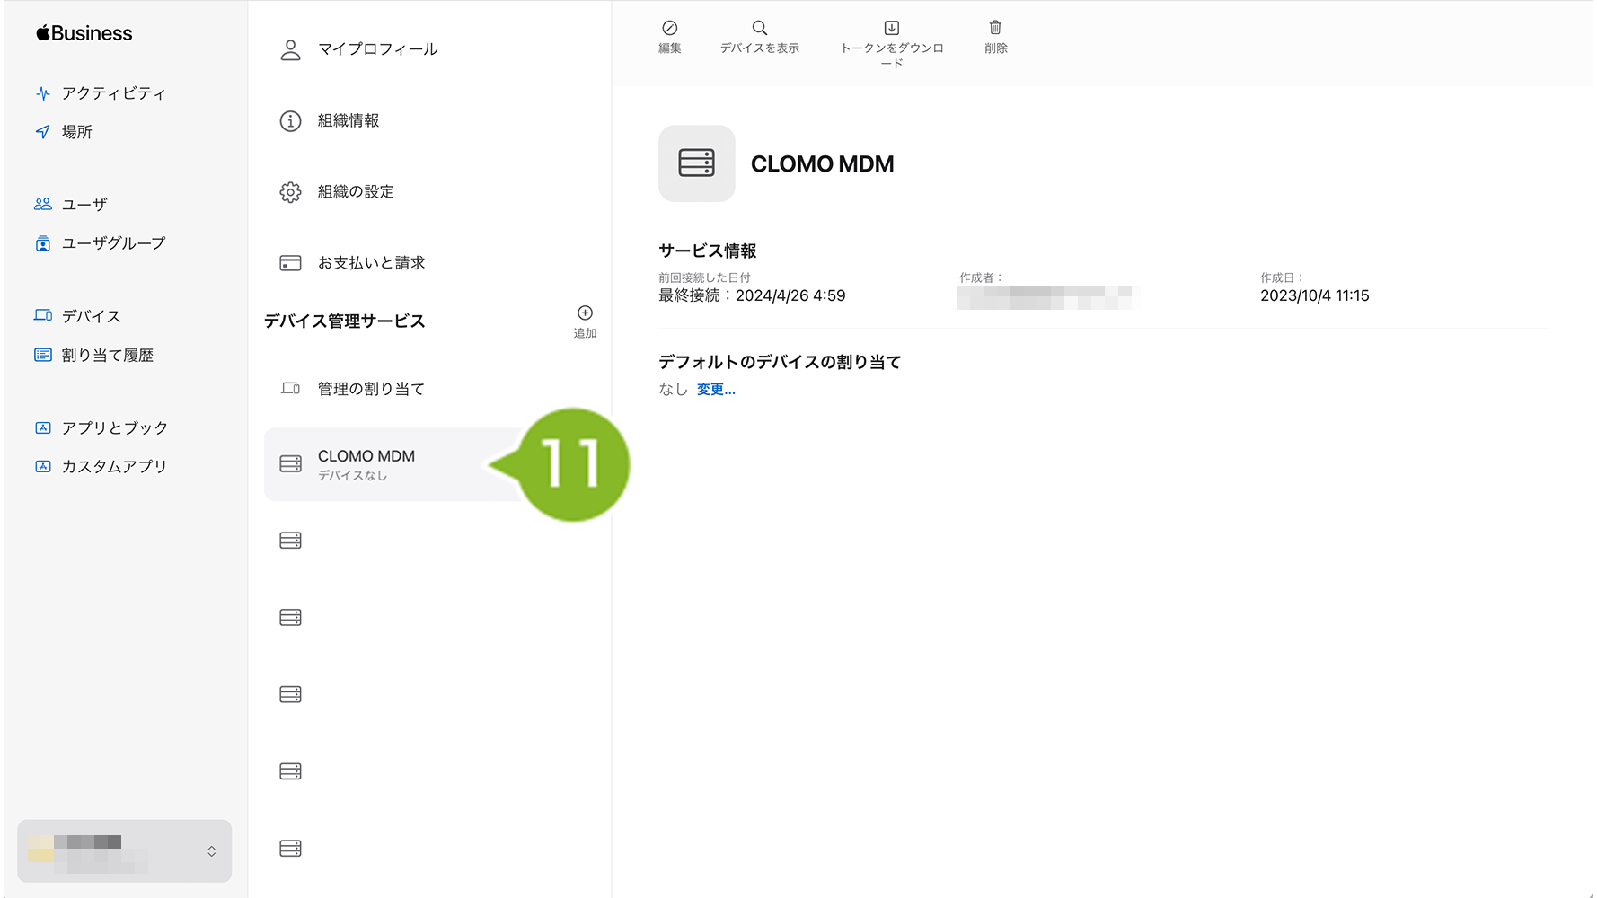Open アクティビティ in the sidebar
The height and width of the screenshot is (898, 1597).
coord(101,93)
